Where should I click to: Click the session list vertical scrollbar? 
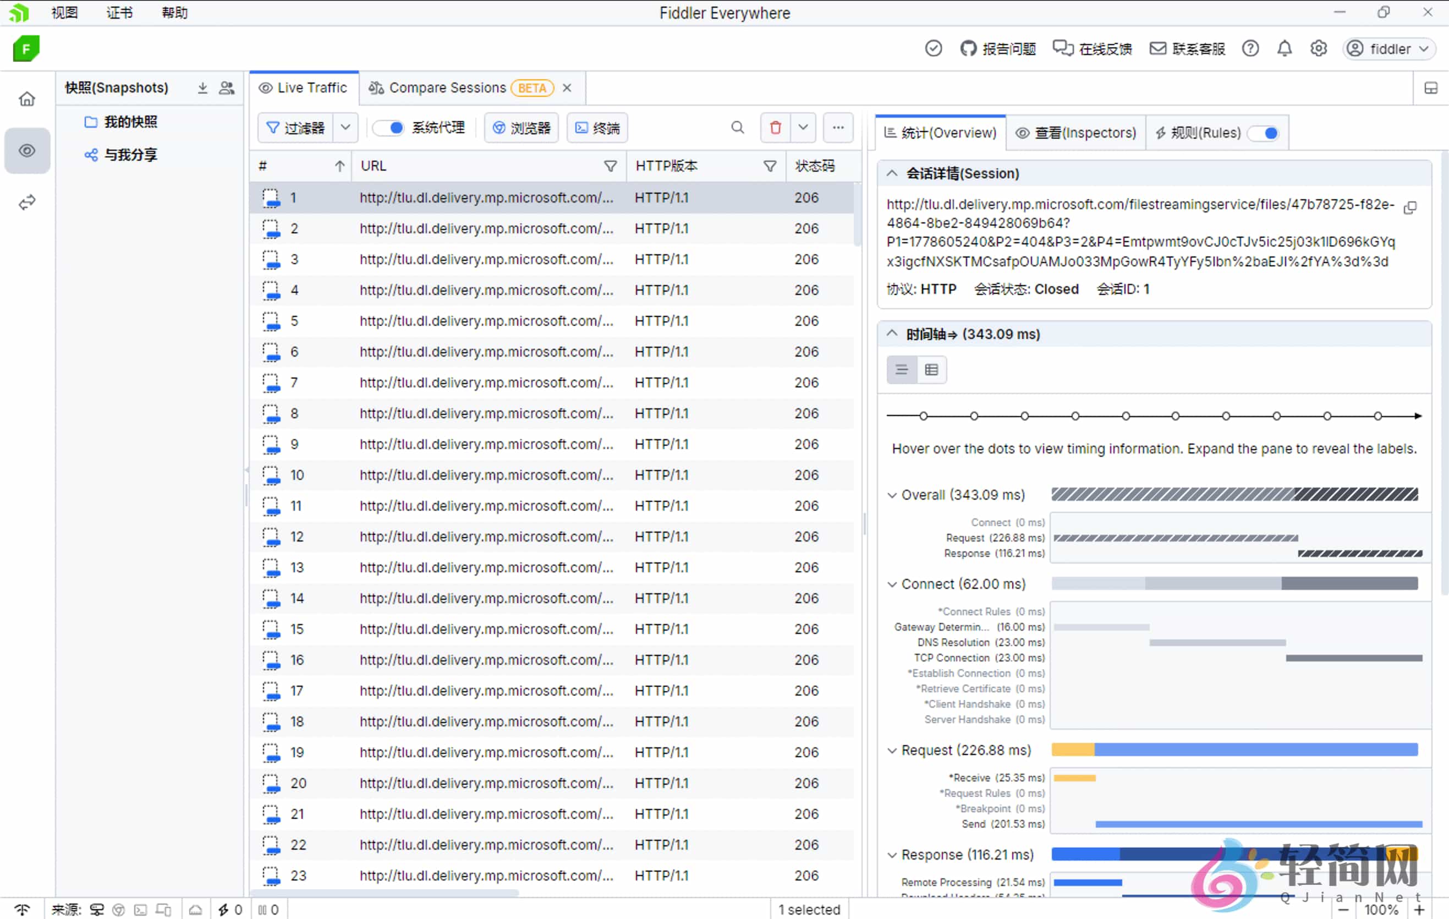click(x=858, y=214)
